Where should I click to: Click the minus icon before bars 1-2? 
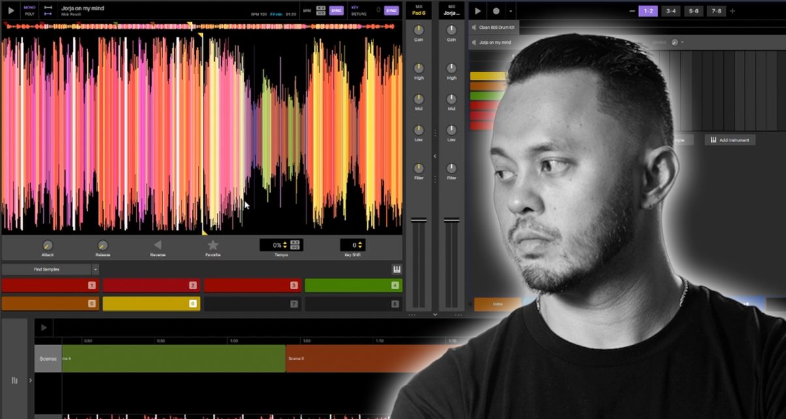631,11
